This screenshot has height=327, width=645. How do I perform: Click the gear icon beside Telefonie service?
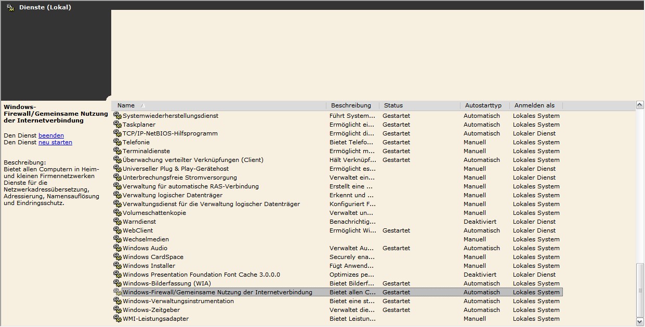click(x=117, y=142)
